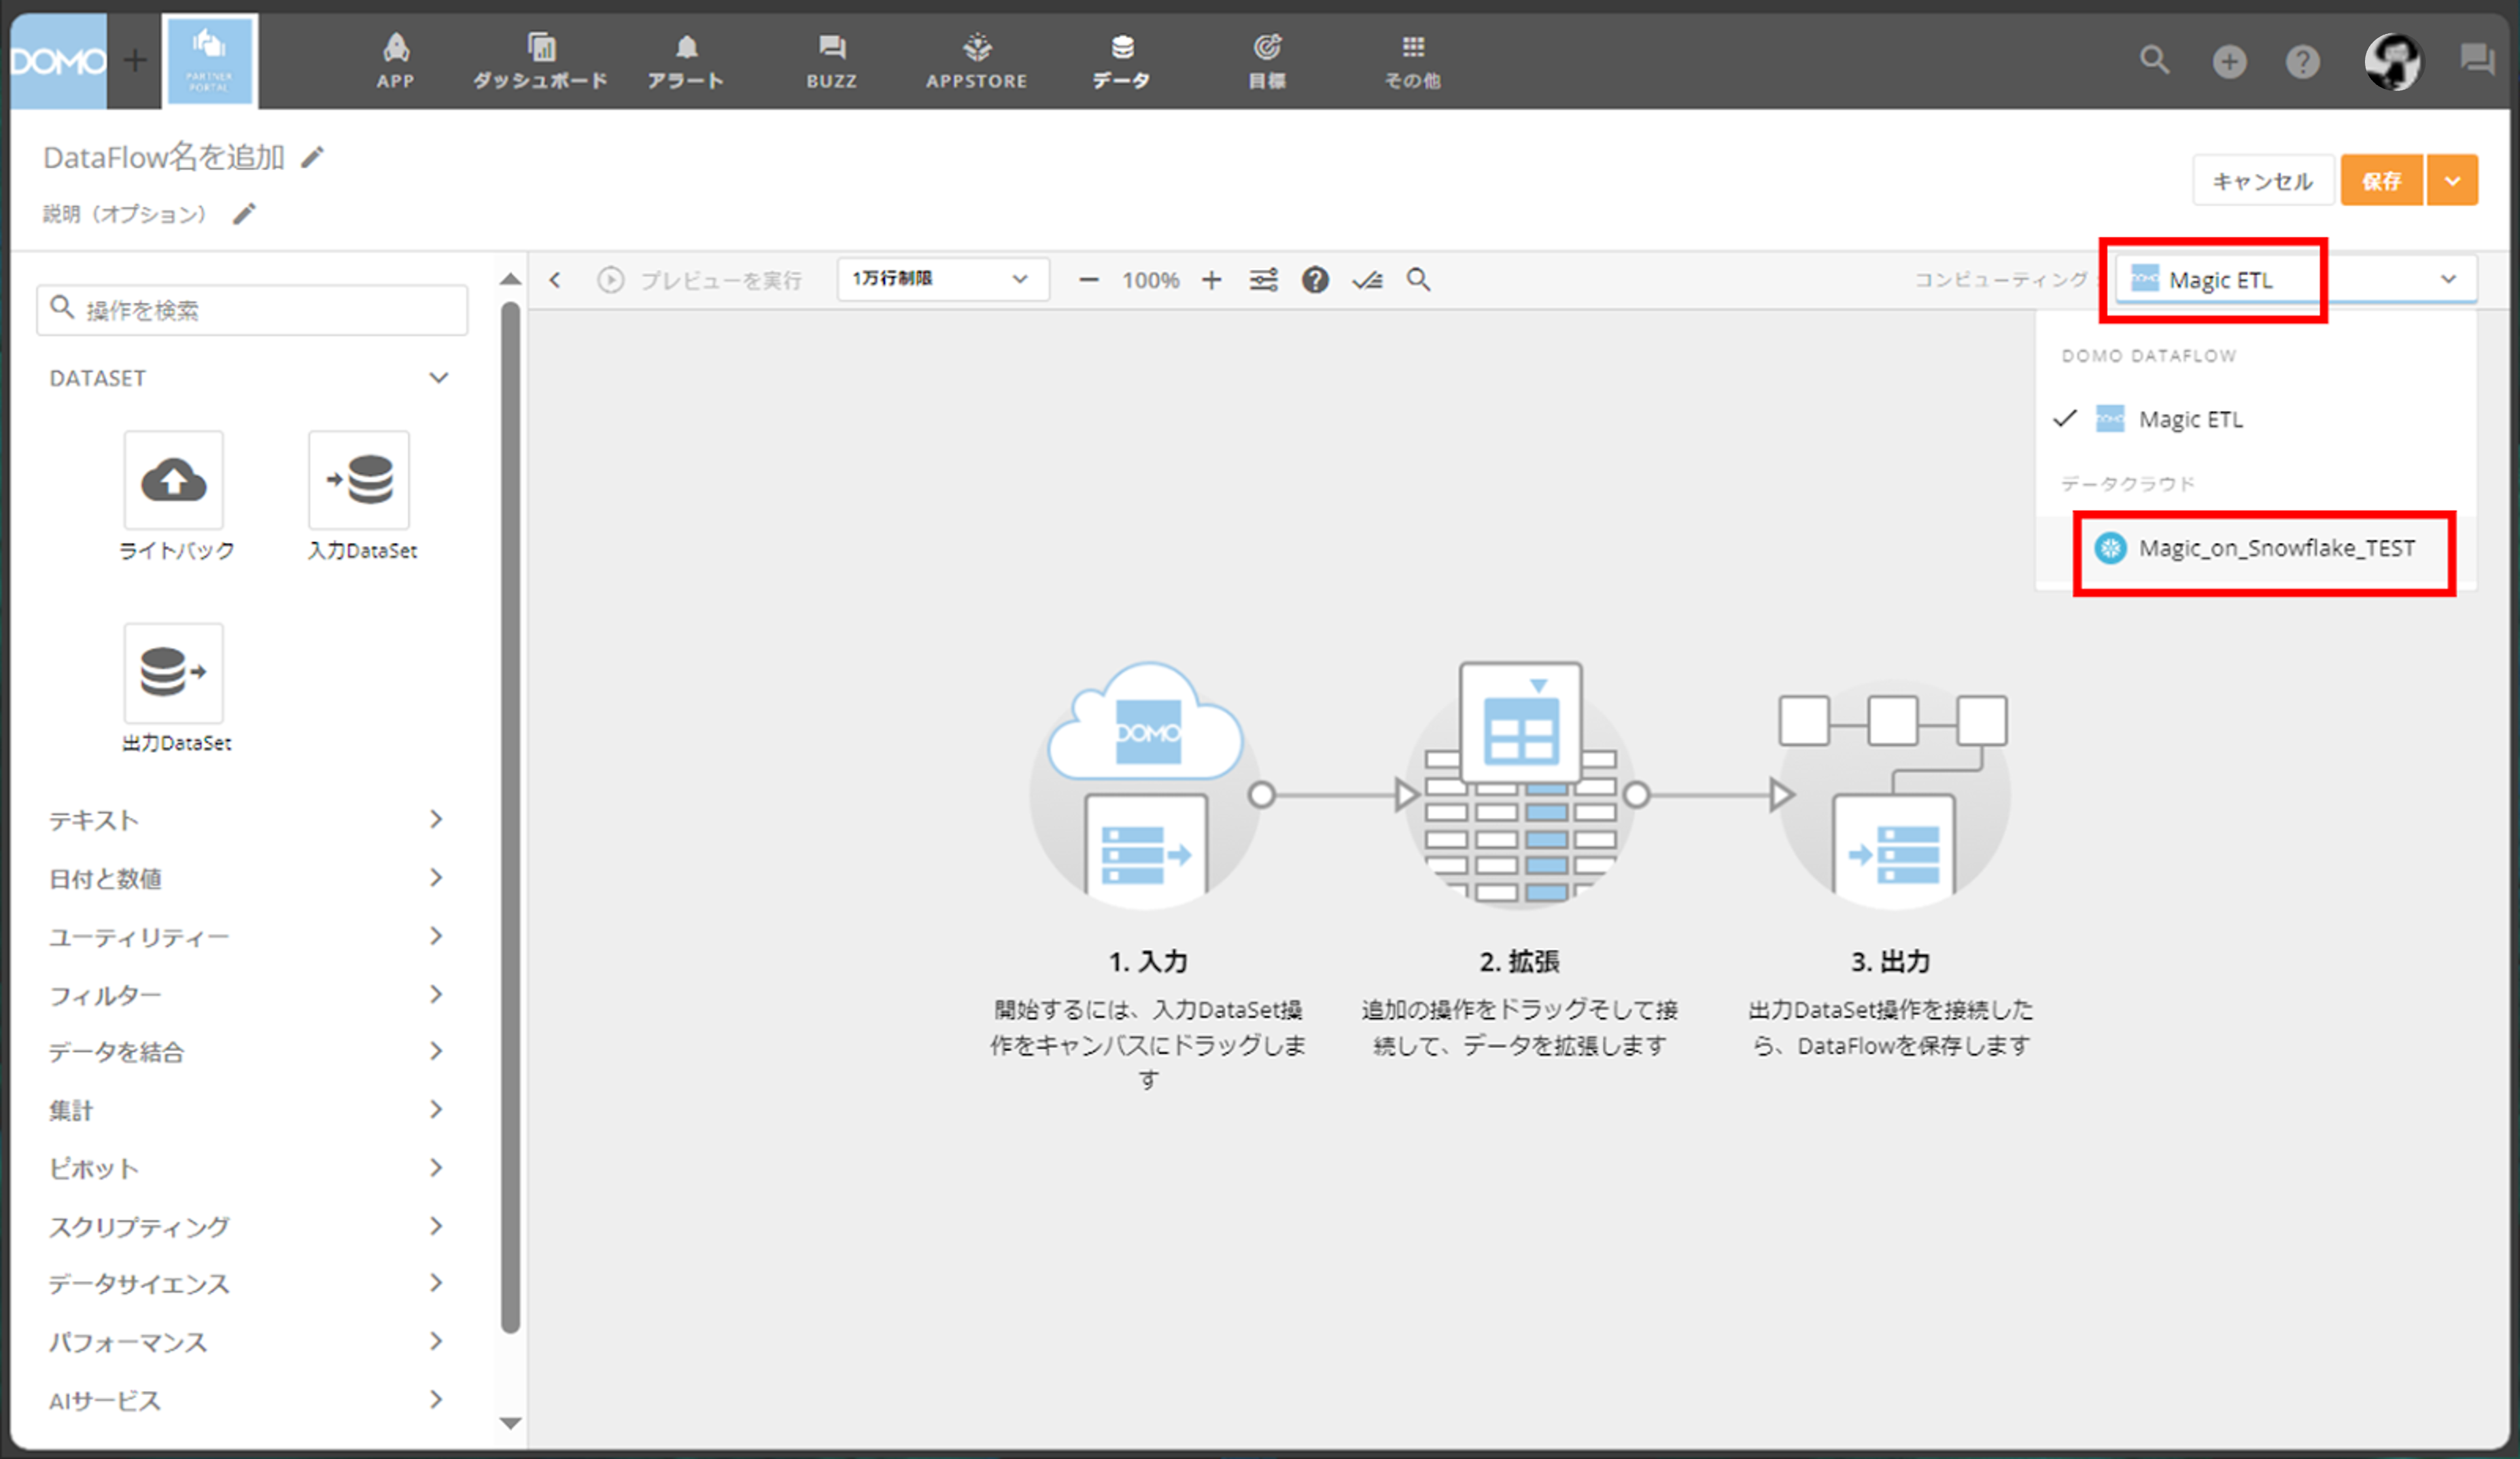Click the add plus circle icon
This screenshot has width=2520, height=1459.
point(2229,62)
